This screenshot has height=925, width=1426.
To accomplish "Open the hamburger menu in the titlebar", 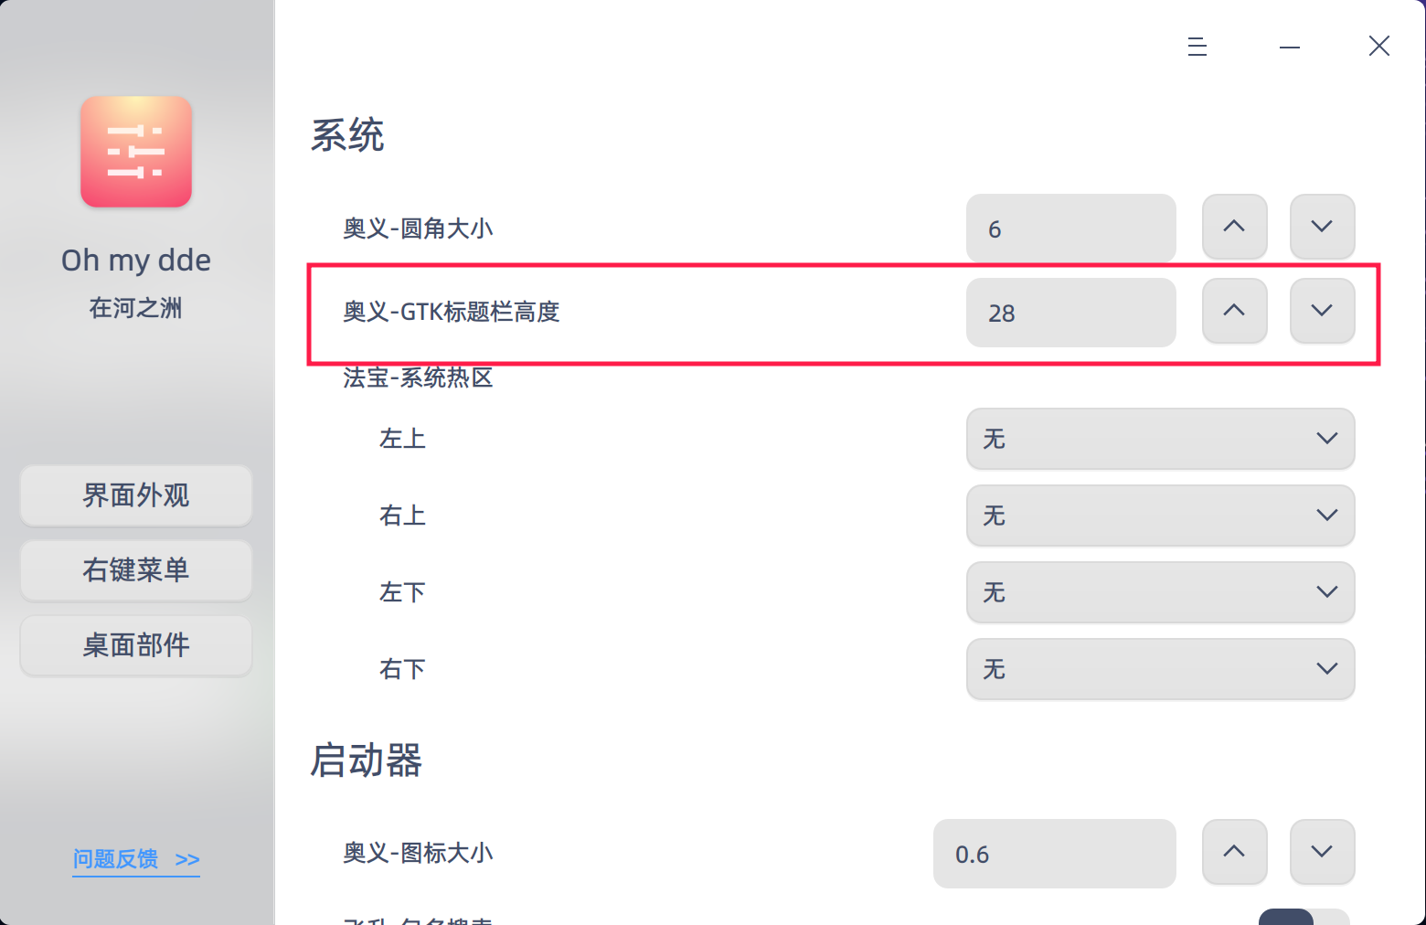I will 1197,46.
